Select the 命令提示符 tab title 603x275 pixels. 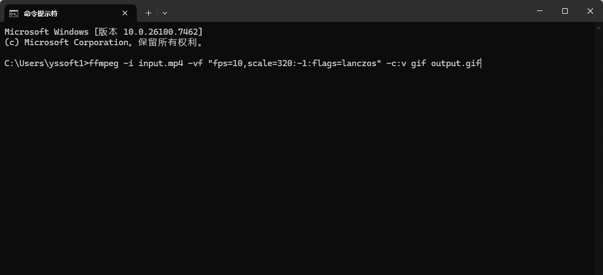point(41,13)
